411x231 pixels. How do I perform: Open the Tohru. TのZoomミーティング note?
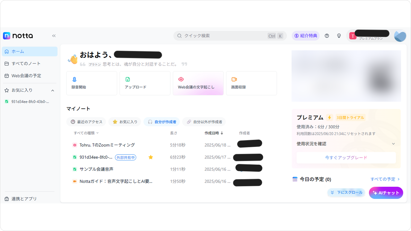click(107, 145)
